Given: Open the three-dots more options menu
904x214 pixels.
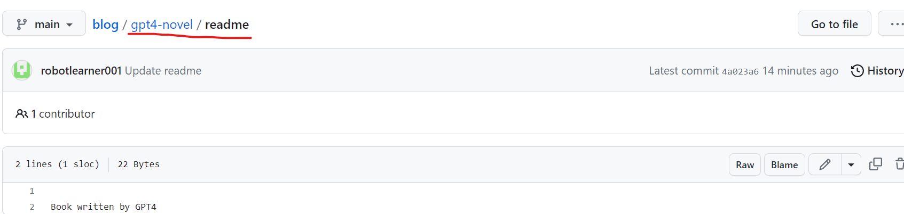Looking at the screenshot, I should (x=894, y=24).
